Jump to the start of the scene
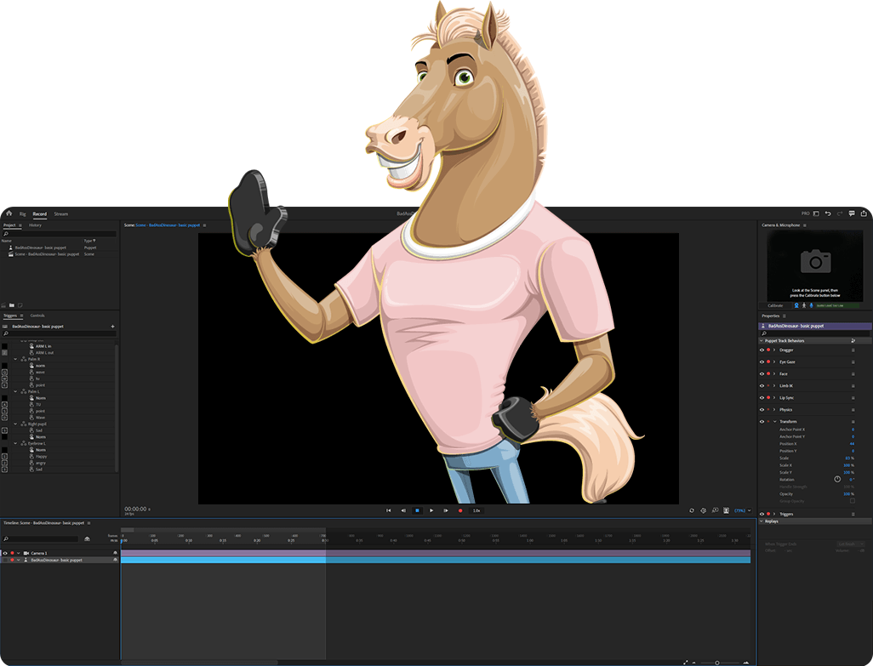This screenshot has height=666, width=873. pyautogui.click(x=389, y=510)
